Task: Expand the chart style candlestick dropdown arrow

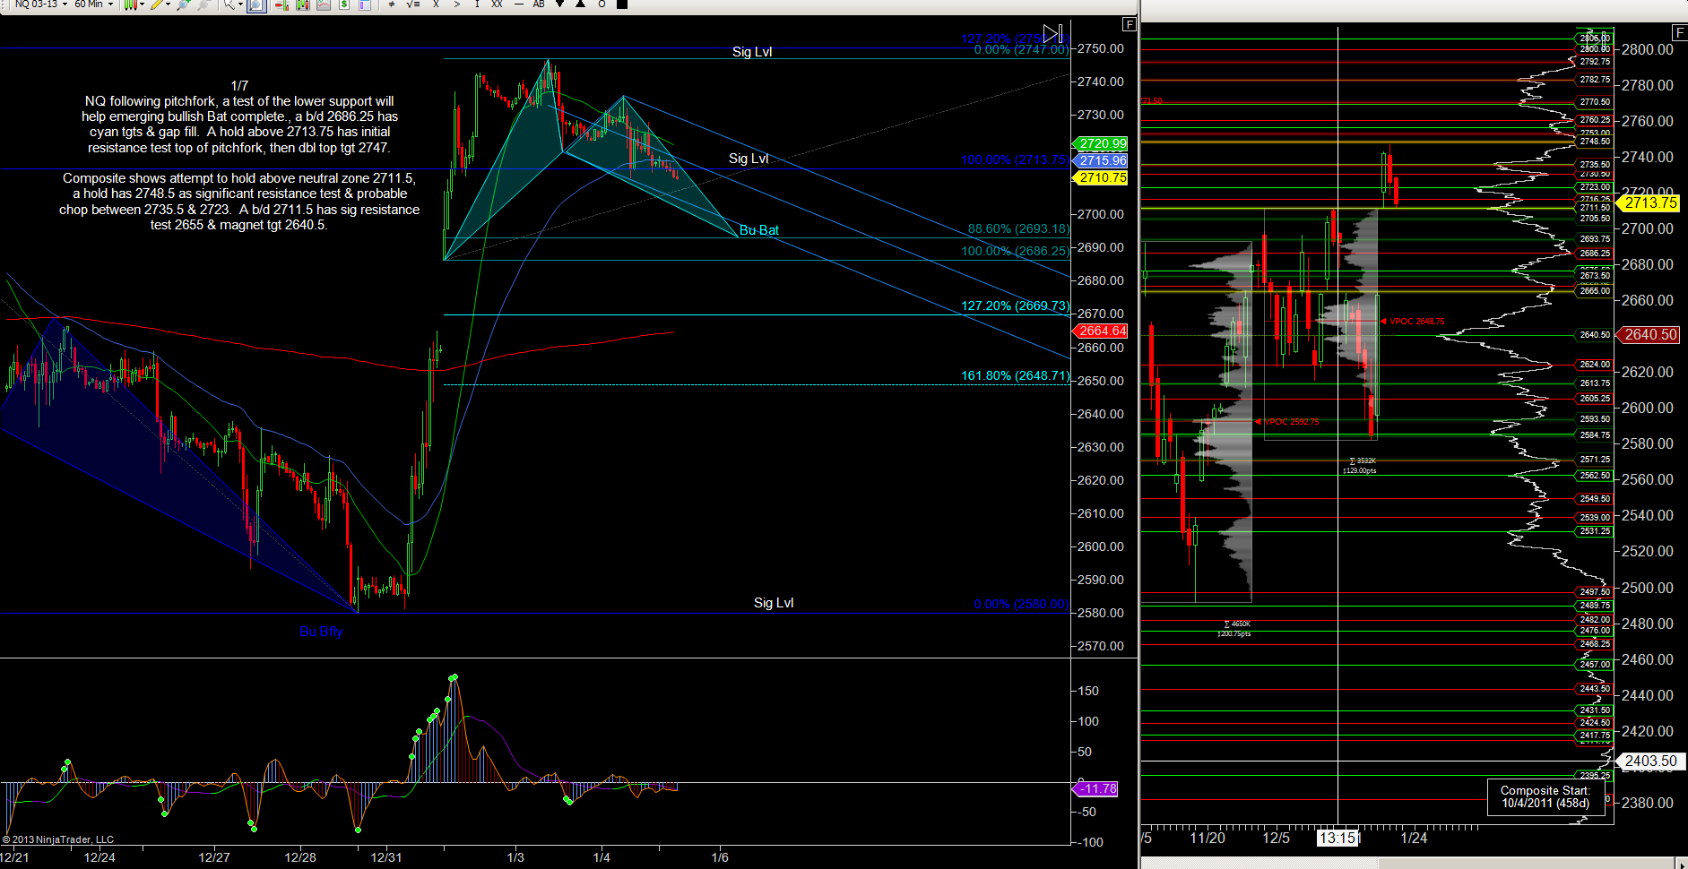Action: (x=143, y=4)
